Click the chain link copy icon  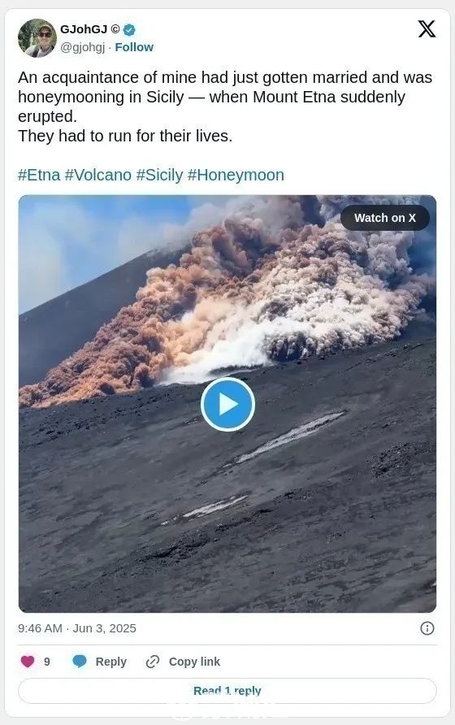(153, 662)
